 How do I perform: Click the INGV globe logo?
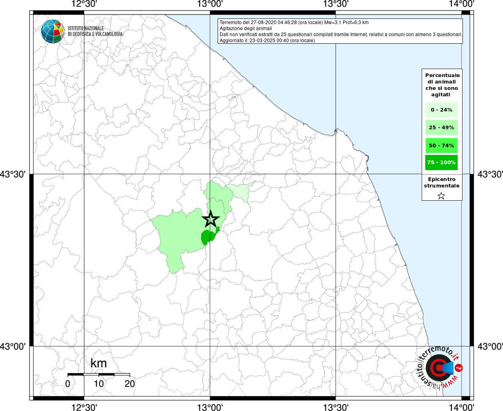point(53,31)
